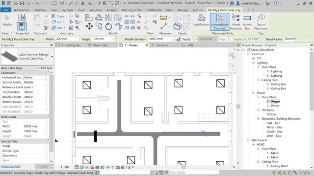Viewport: 314px width, 176px height.
Task: Collapse the Mechanical node in Project Browser
Action: [249, 140]
